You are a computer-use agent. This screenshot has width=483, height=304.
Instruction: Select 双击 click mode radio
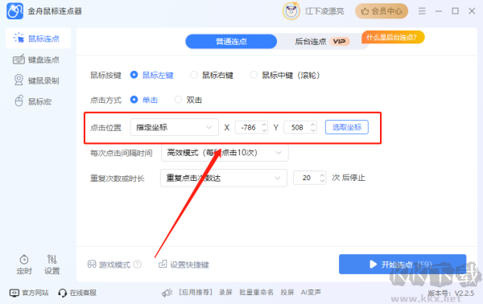coord(179,100)
